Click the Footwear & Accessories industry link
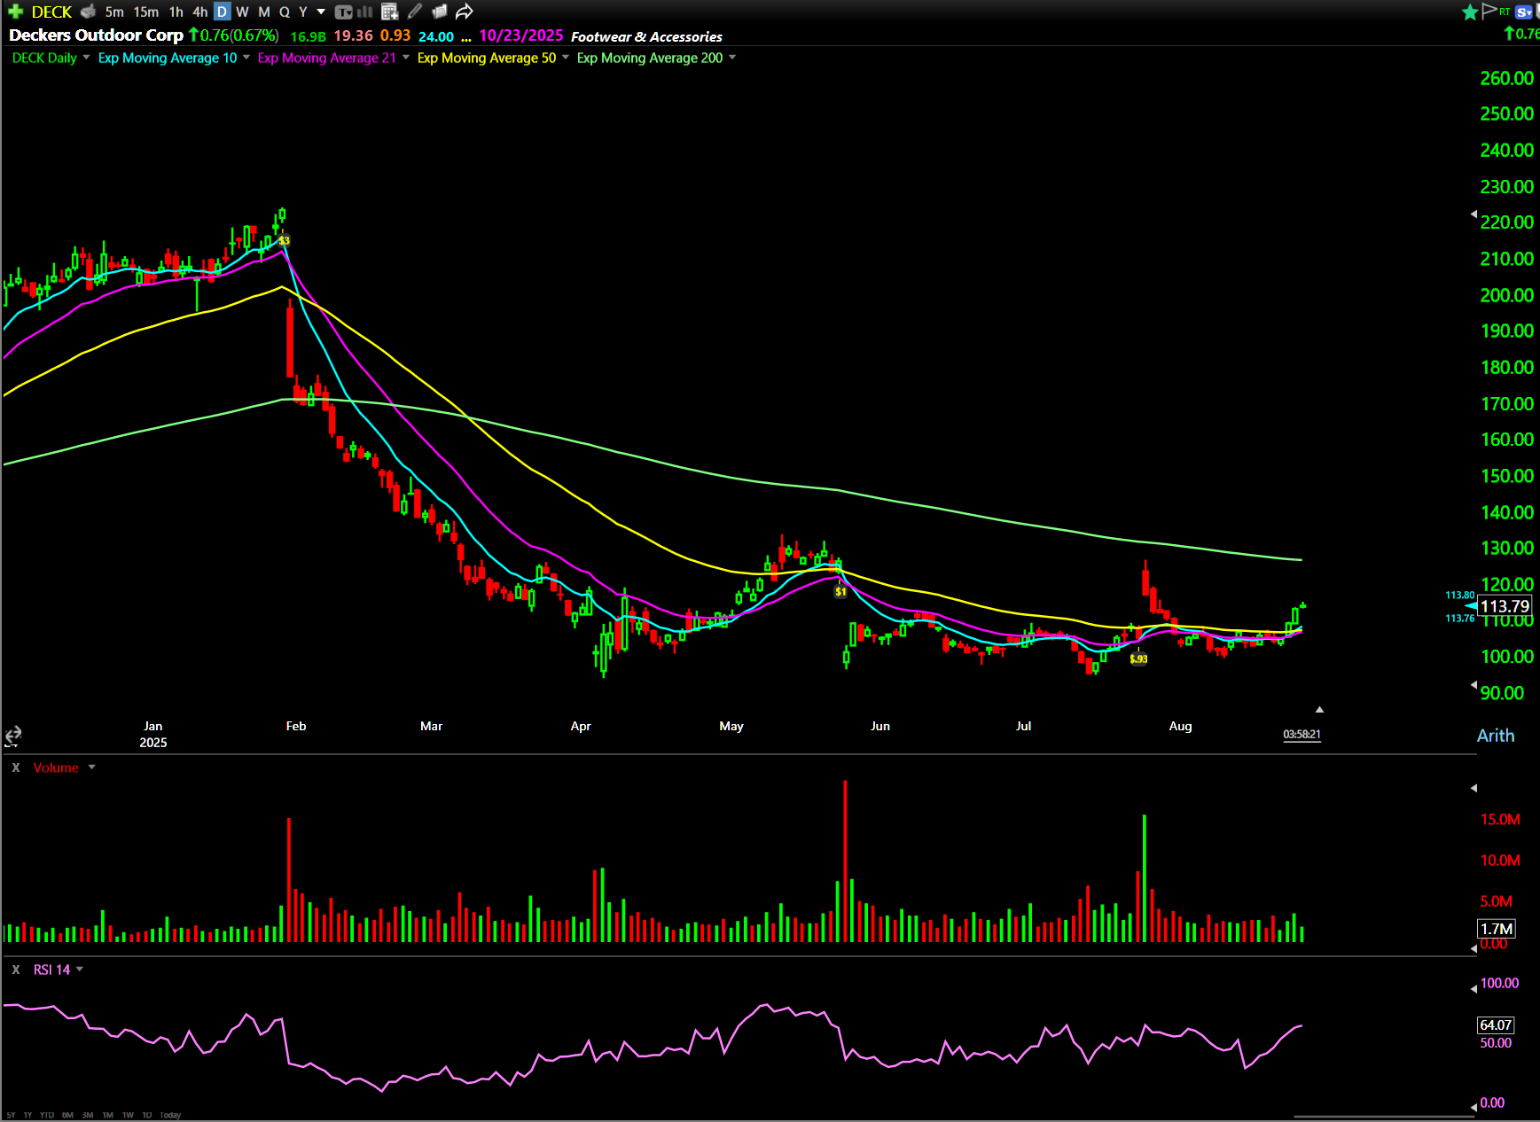1540x1122 pixels. click(646, 36)
